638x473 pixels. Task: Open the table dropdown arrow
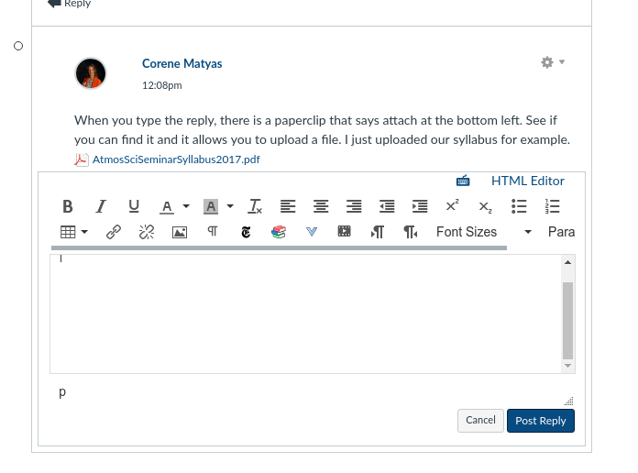point(84,232)
